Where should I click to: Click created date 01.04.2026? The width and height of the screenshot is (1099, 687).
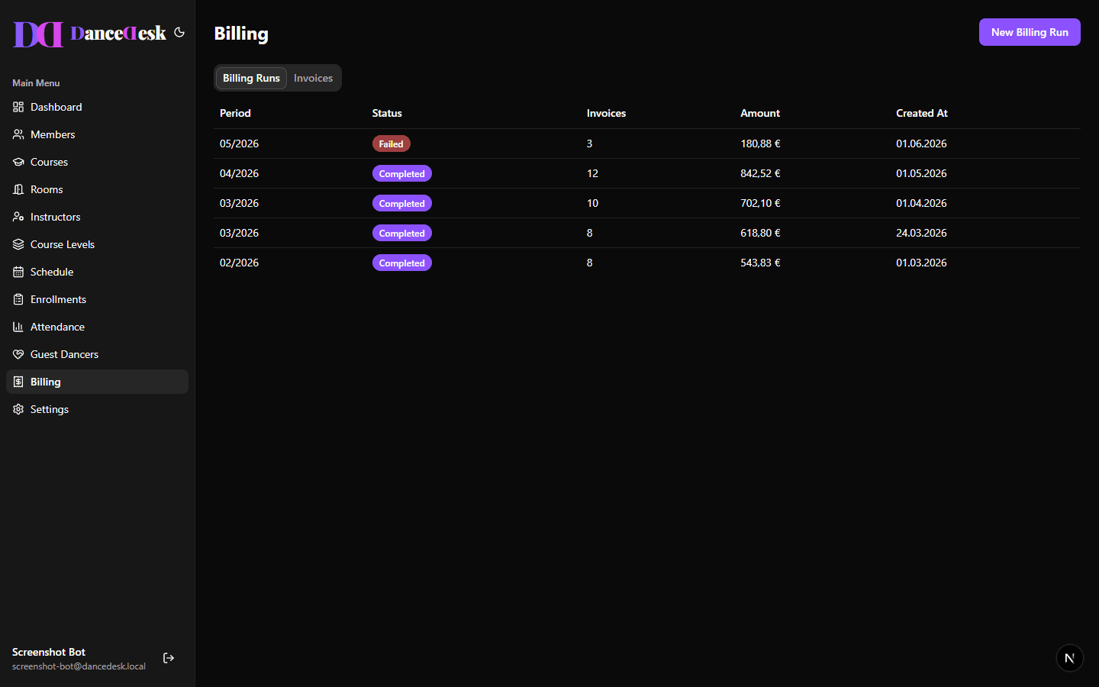tap(921, 203)
